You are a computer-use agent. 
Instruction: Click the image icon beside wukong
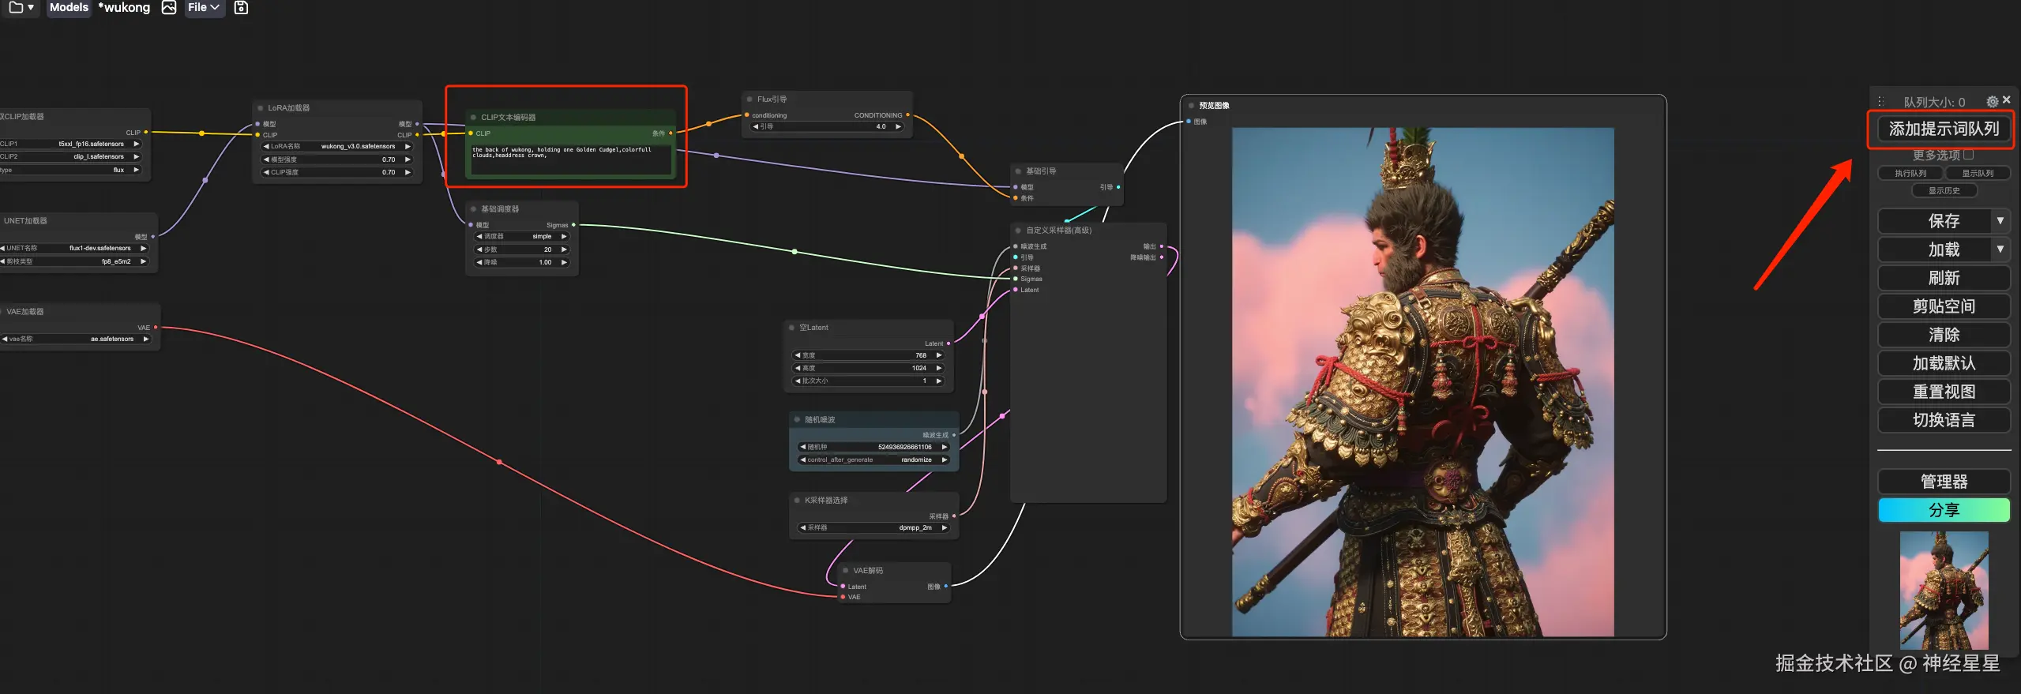pyautogui.click(x=169, y=7)
